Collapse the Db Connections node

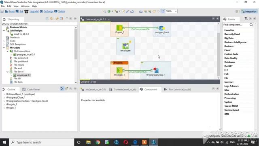coord(7,51)
